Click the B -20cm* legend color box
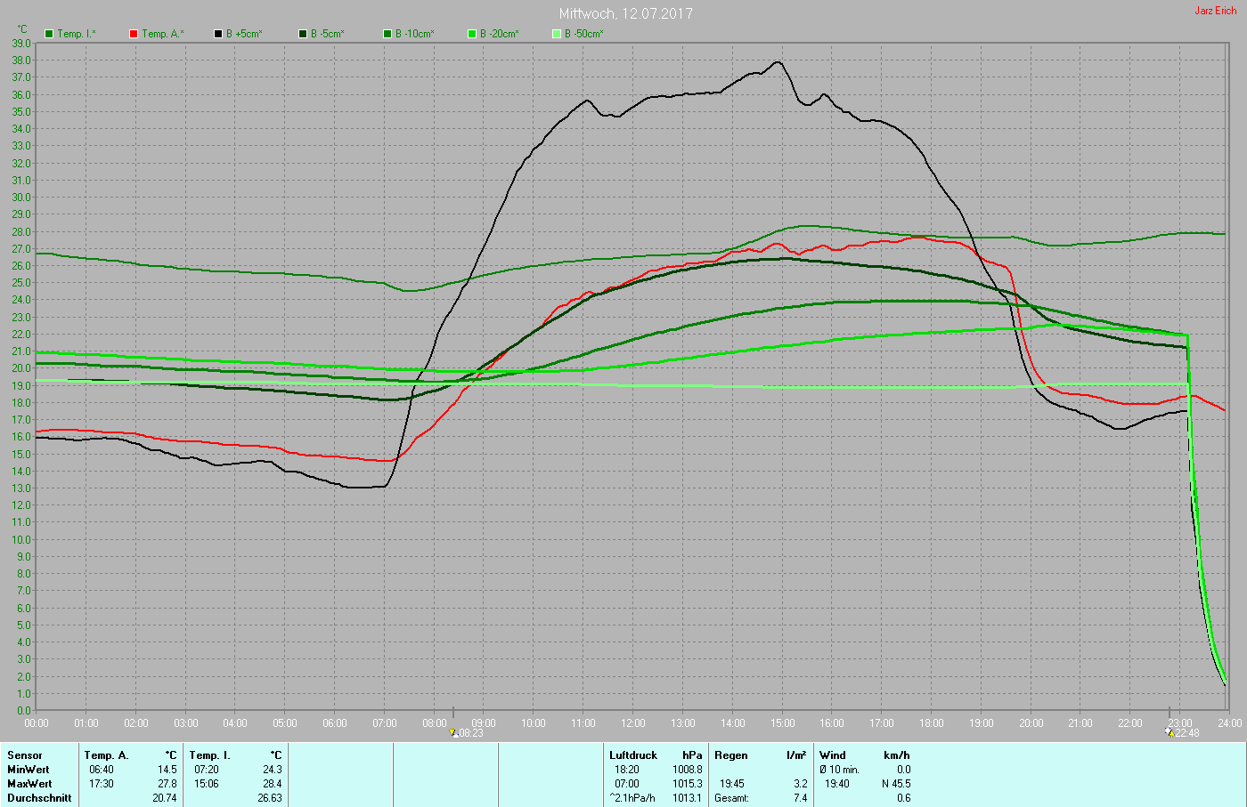Screen dimensions: 1247x807 pyautogui.click(x=472, y=34)
